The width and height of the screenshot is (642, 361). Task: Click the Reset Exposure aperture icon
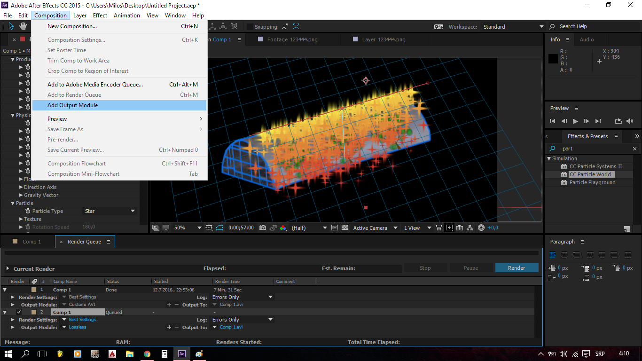click(x=481, y=228)
